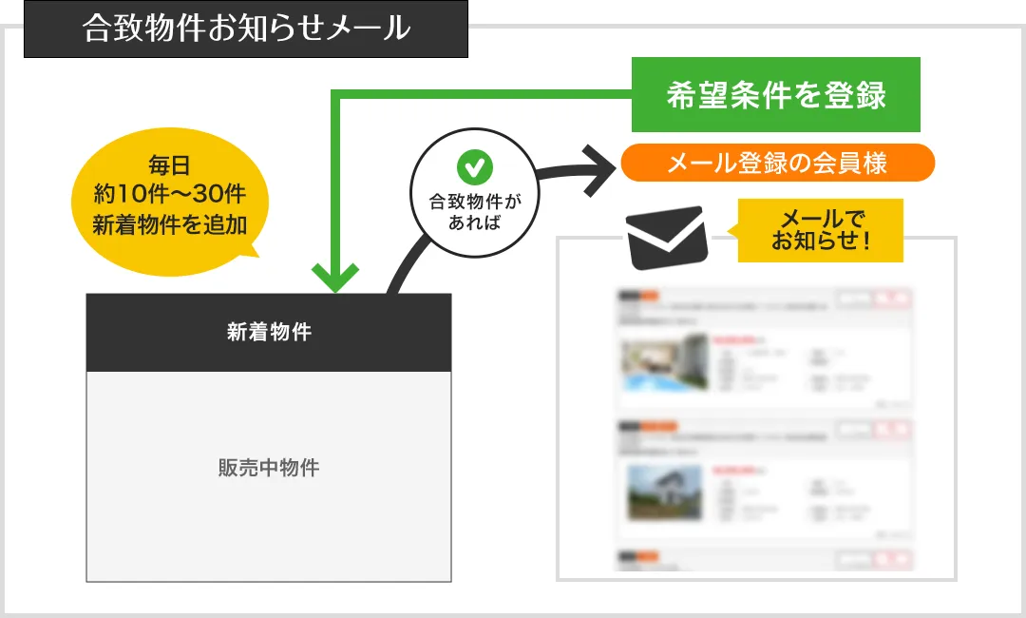Image resolution: width=1026 pixels, height=618 pixels.
Task: Click the green checkmark circle icon
Action: [x=474, y=167]
